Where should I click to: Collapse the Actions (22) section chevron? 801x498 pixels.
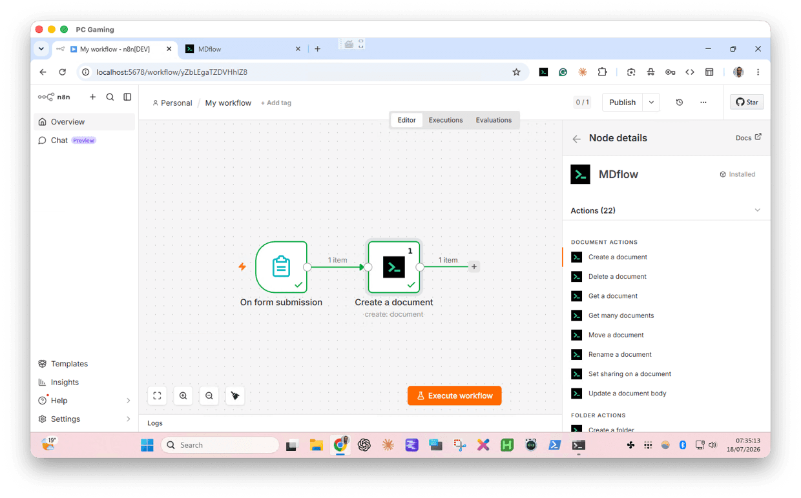(x=758, y=210)
